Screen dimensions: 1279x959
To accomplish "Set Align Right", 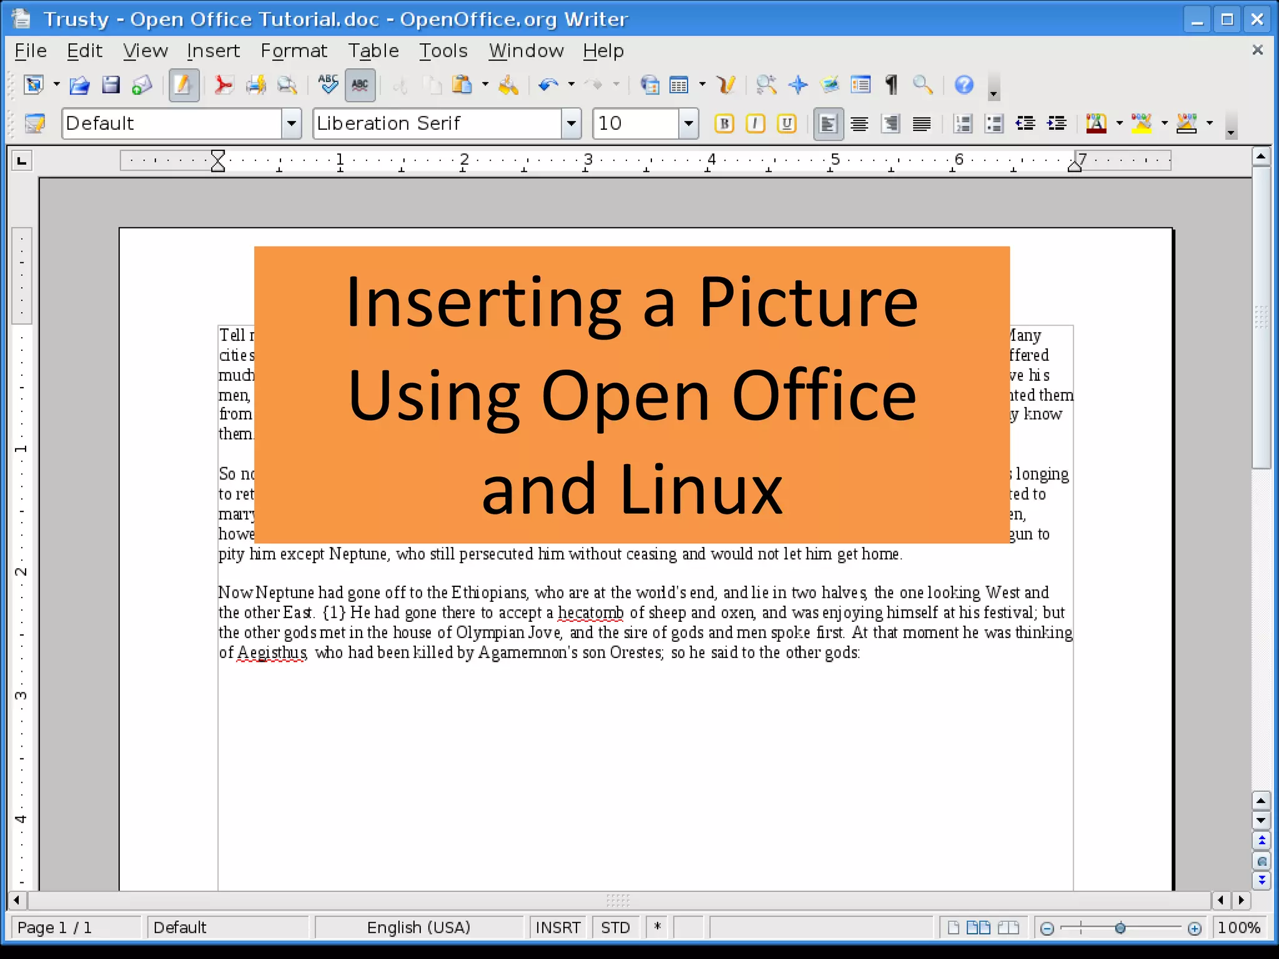I will 891,124.
